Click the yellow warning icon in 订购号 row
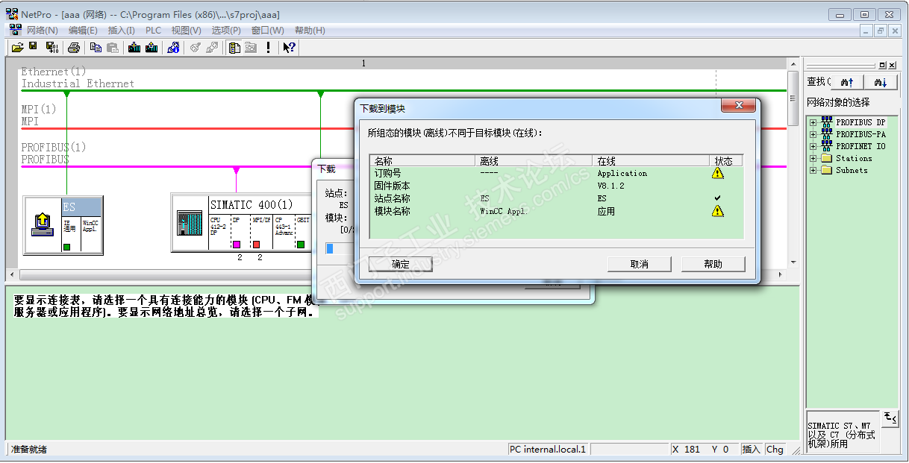 [x=718, y=173]
